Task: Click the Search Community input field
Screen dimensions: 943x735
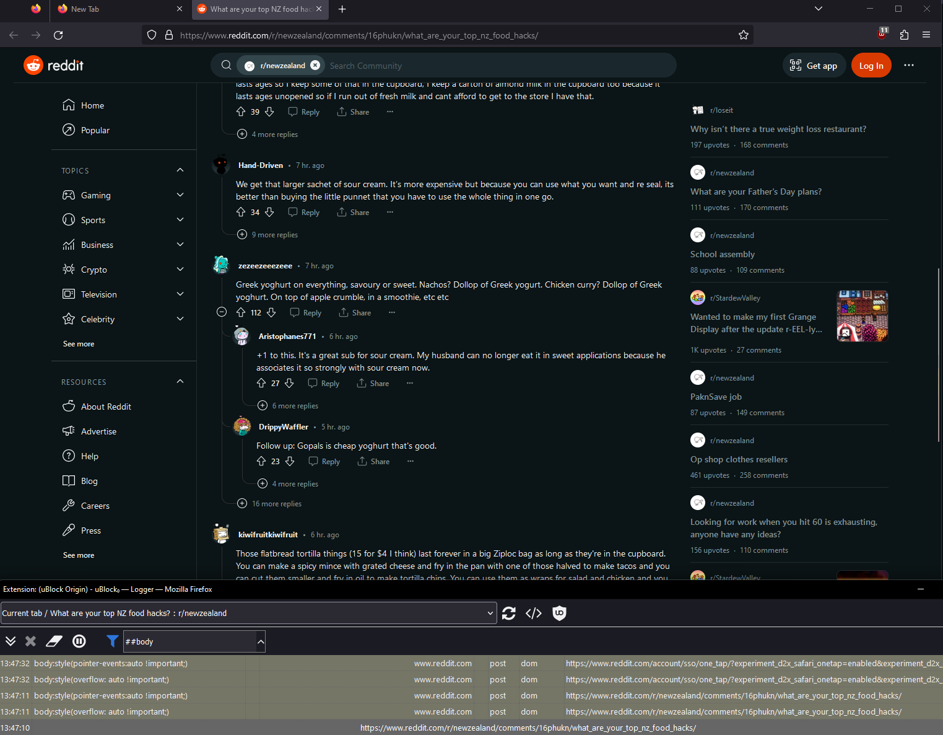Action: (433, 65)
